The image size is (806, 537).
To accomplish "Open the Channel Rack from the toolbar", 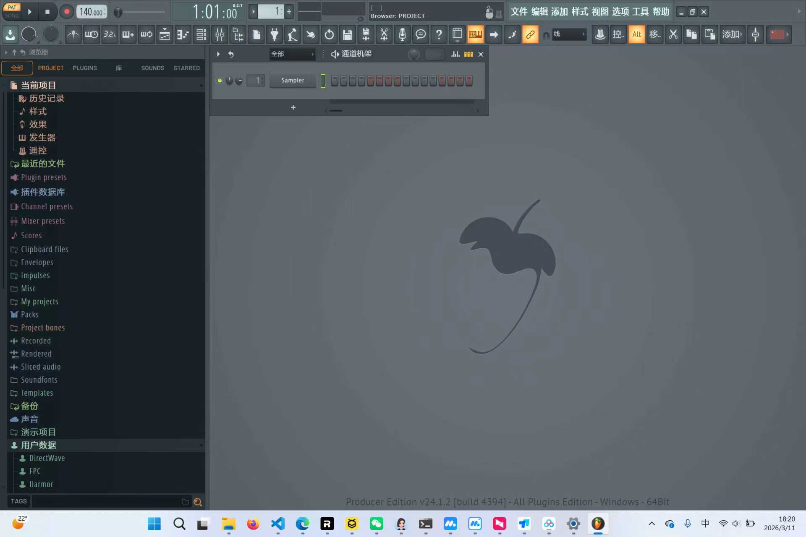I will tap(475, 34).
